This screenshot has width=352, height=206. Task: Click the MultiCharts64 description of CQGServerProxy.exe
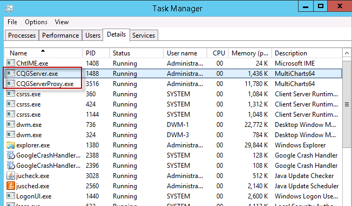(295, 84)
